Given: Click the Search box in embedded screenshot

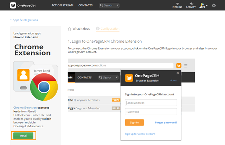Looking at the screenshot, I should point(109,78).
